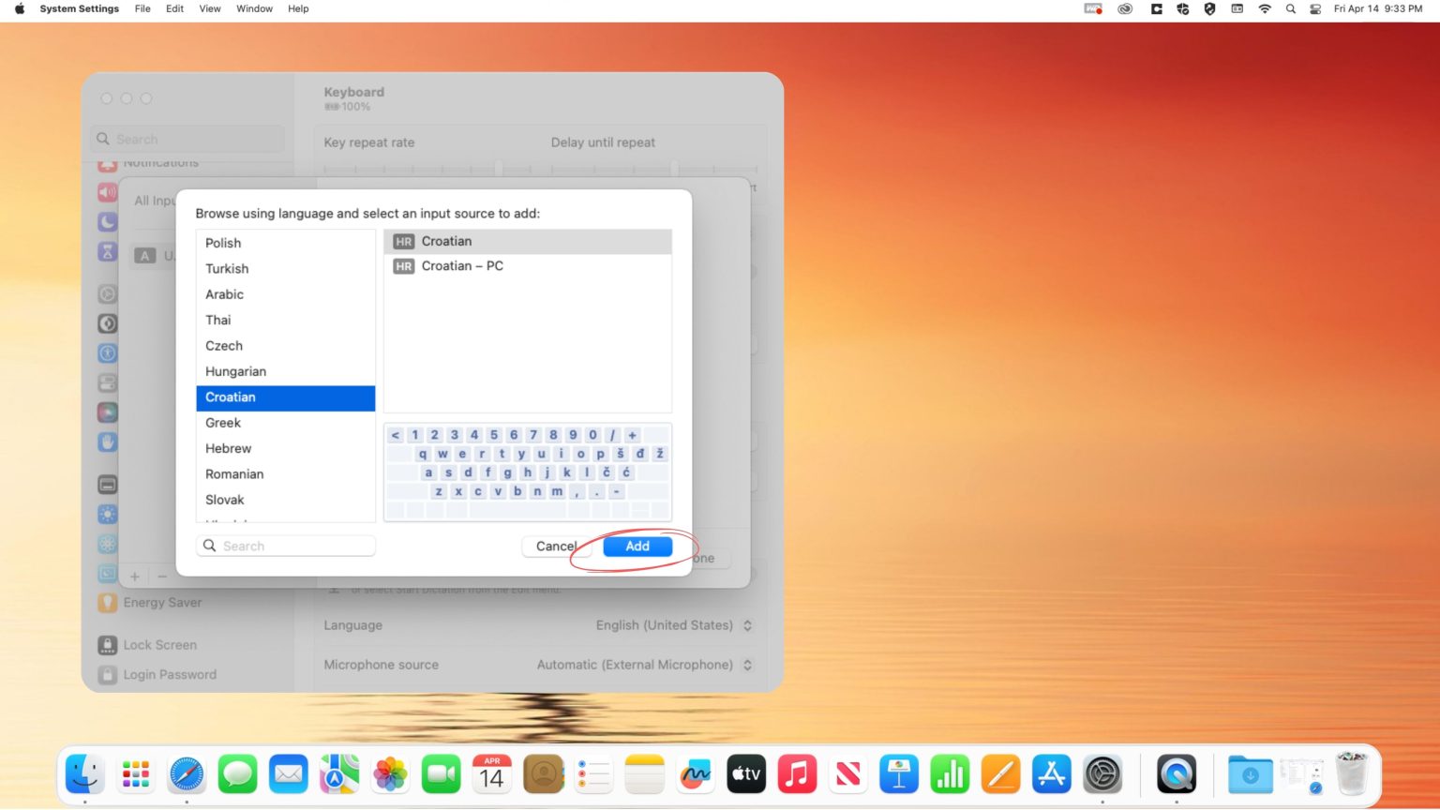The height and width of the screenshot is (810, 1440).
Task: Open Spotlight search from the menu bar
Action: click(x=1290, y=8)
